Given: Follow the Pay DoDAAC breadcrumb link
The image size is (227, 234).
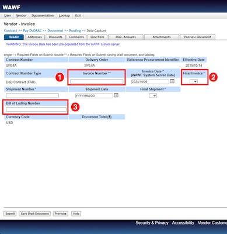Looking at the screenshot, I should coord(32,30).
